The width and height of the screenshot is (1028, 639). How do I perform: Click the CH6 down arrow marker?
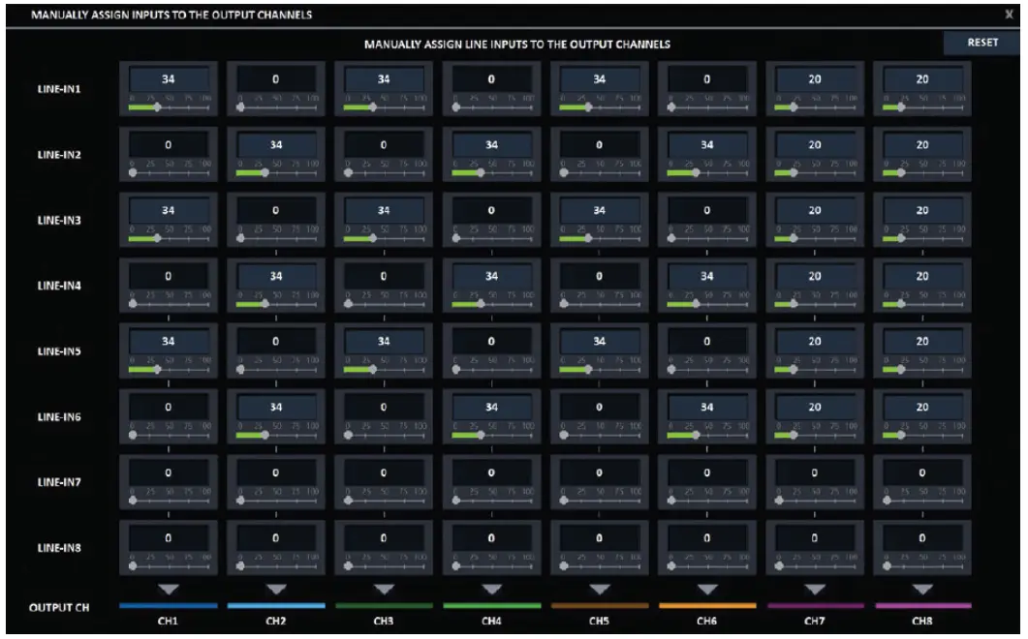pos(706,590)
